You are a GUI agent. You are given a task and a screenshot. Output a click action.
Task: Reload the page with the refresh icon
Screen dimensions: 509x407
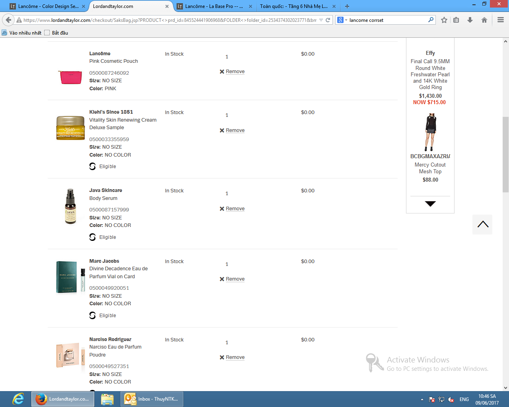pos(328,20)
